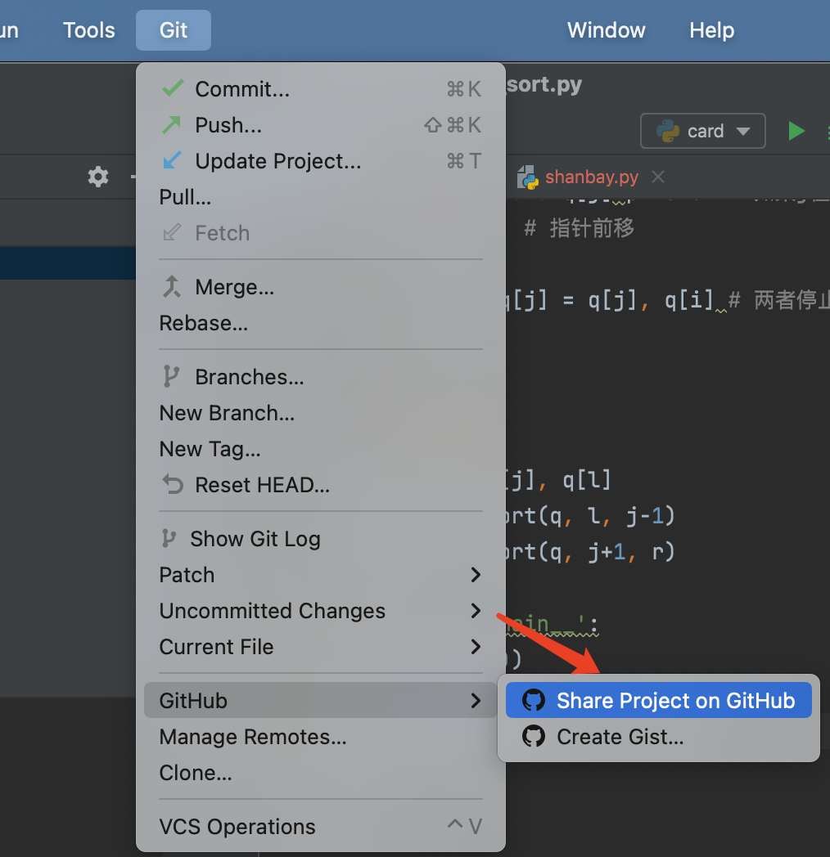The image size is (830, 857).
Task: Open the Branches… menu item
Action: [249, 377]
